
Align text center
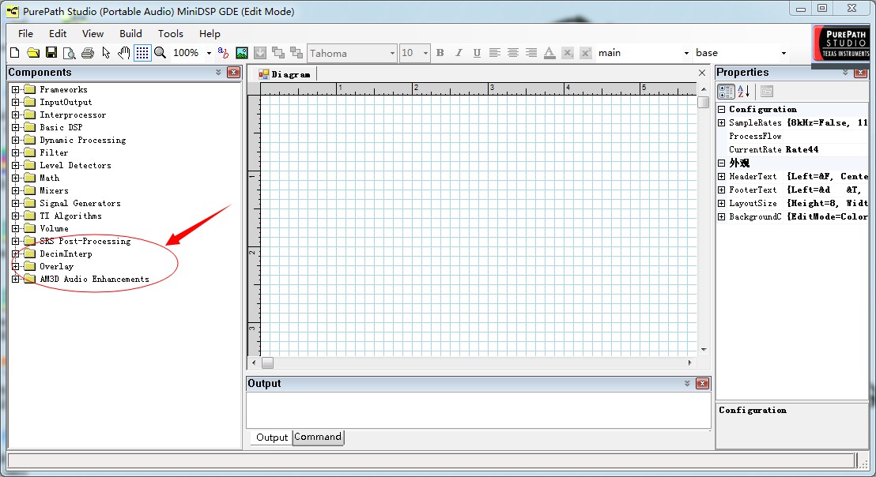point(513,53)
